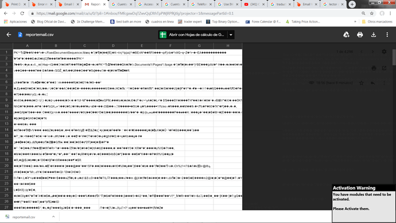This screenshot has height=223, width=396.
Task: Reload the Gmail page
Action: pyautogui.click(x=22, y=13)
